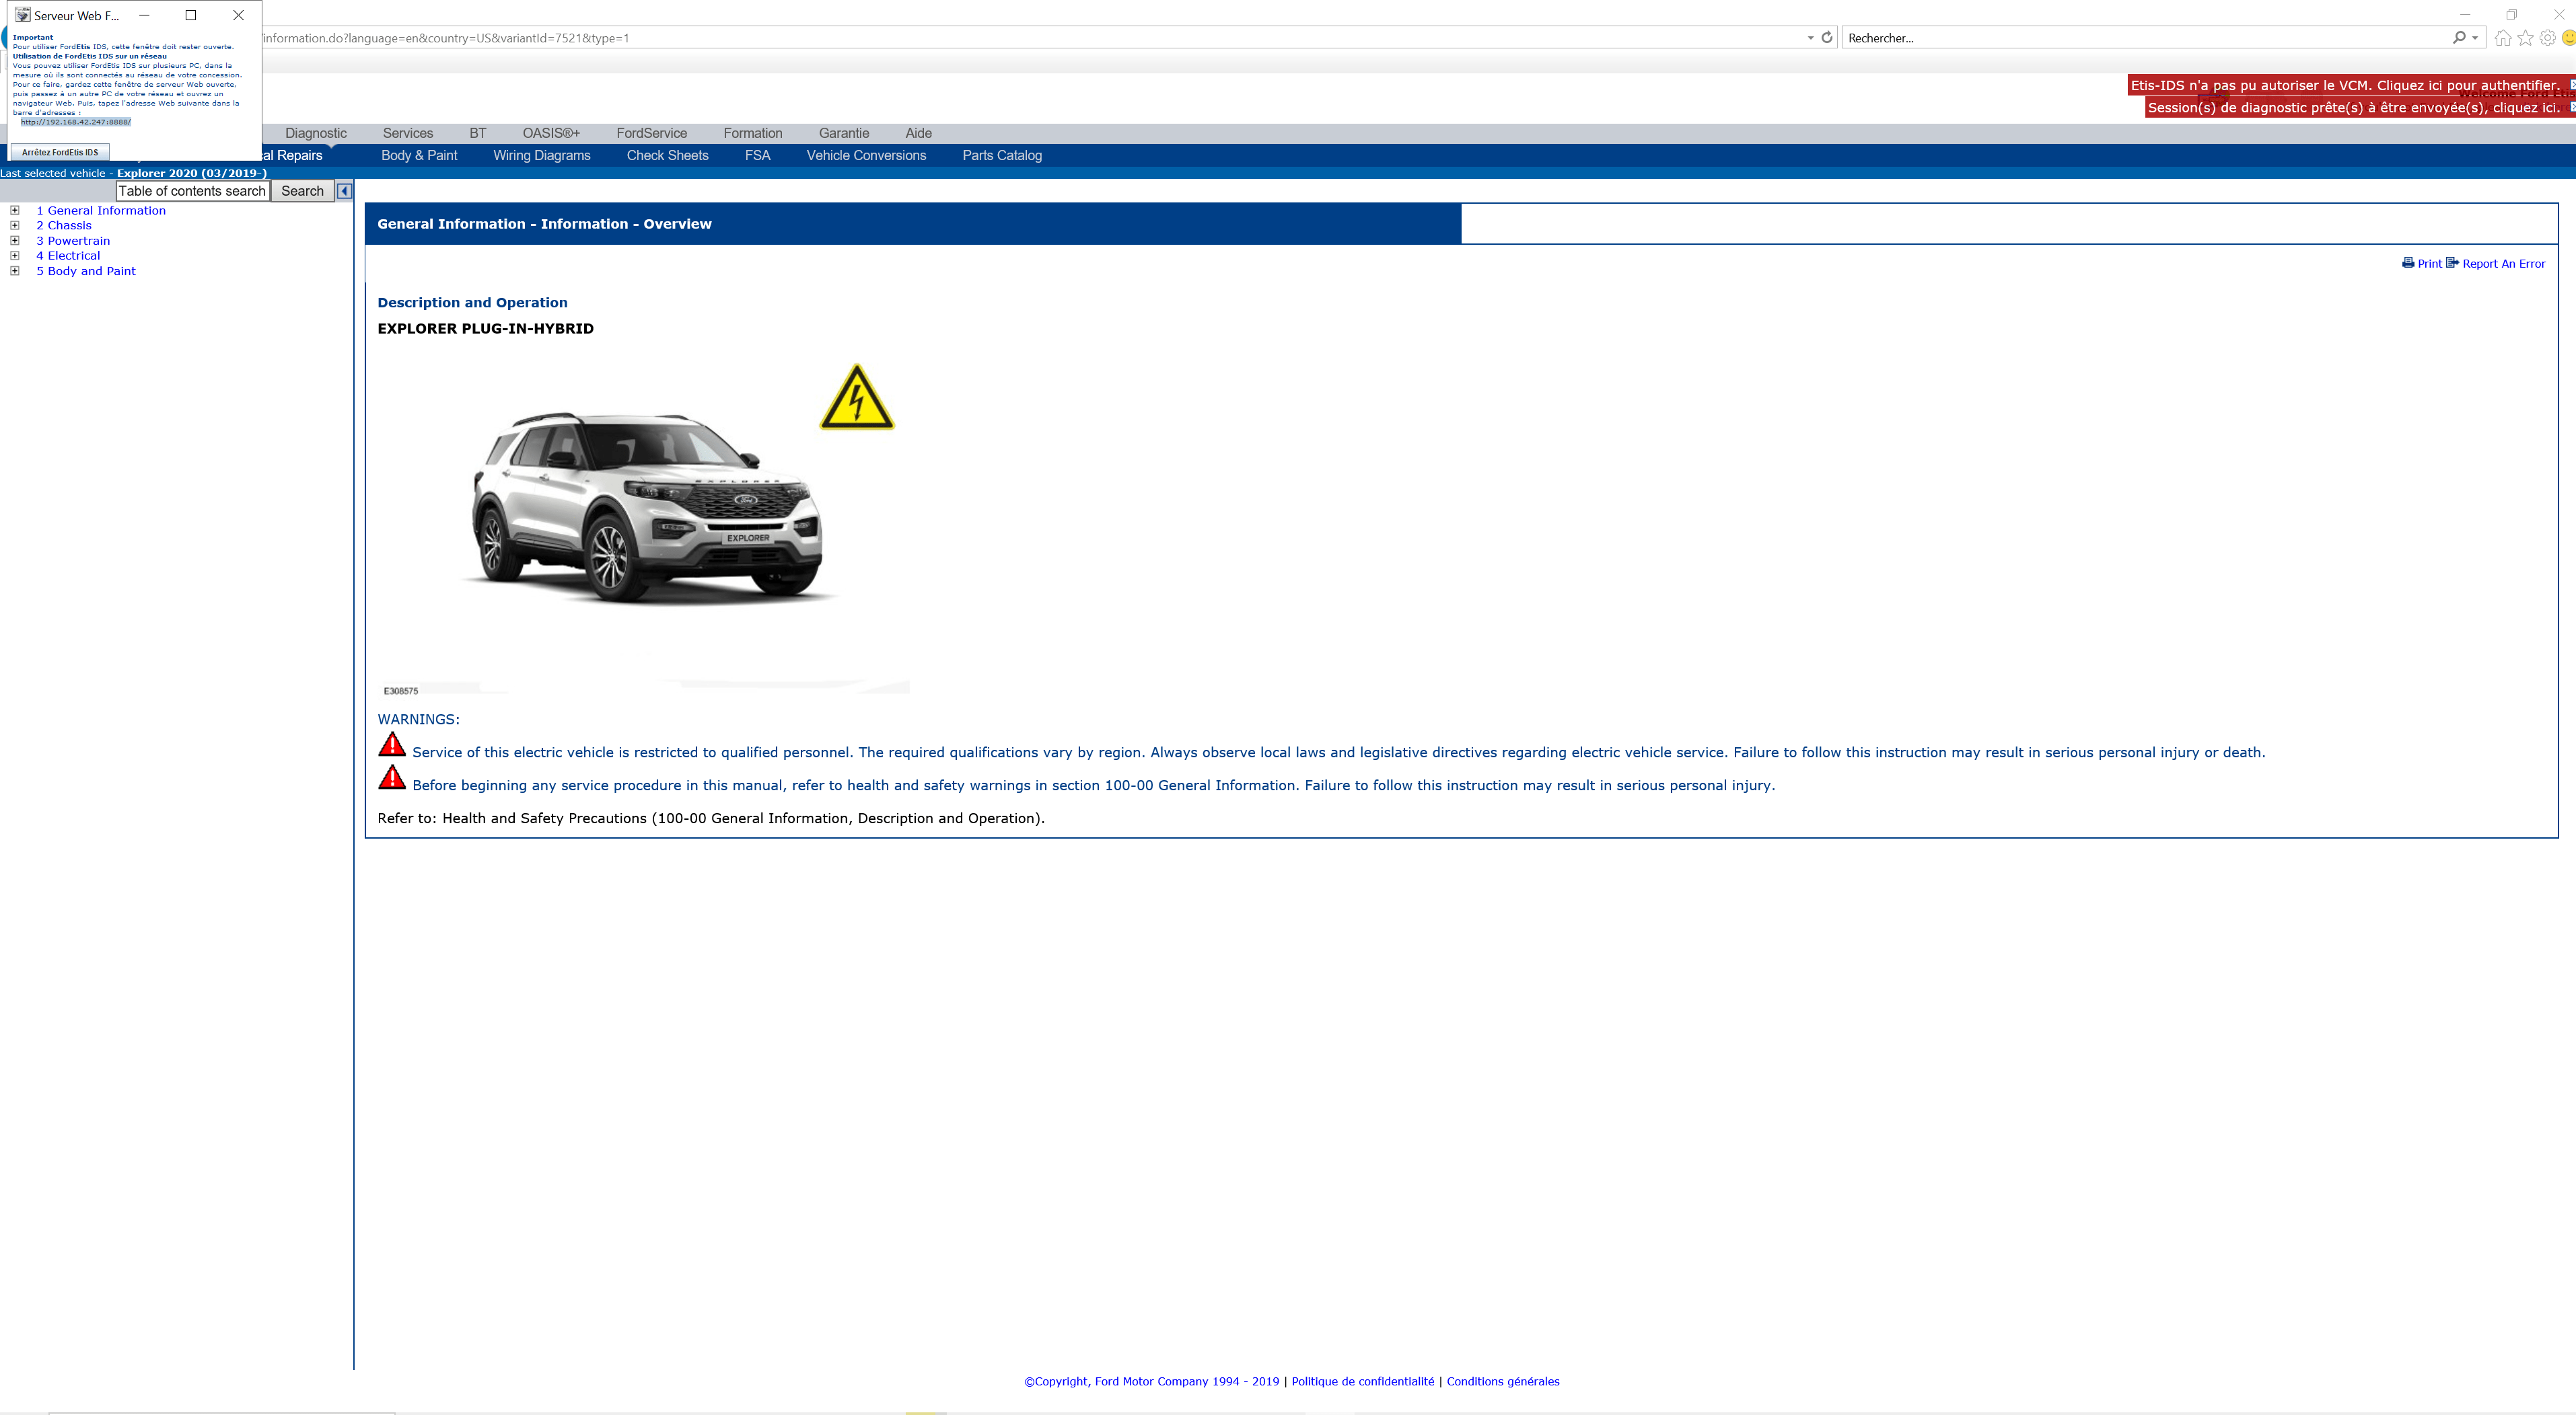
Task: Expand the 4 Electrical section
Action: click(x=13, y=255)
